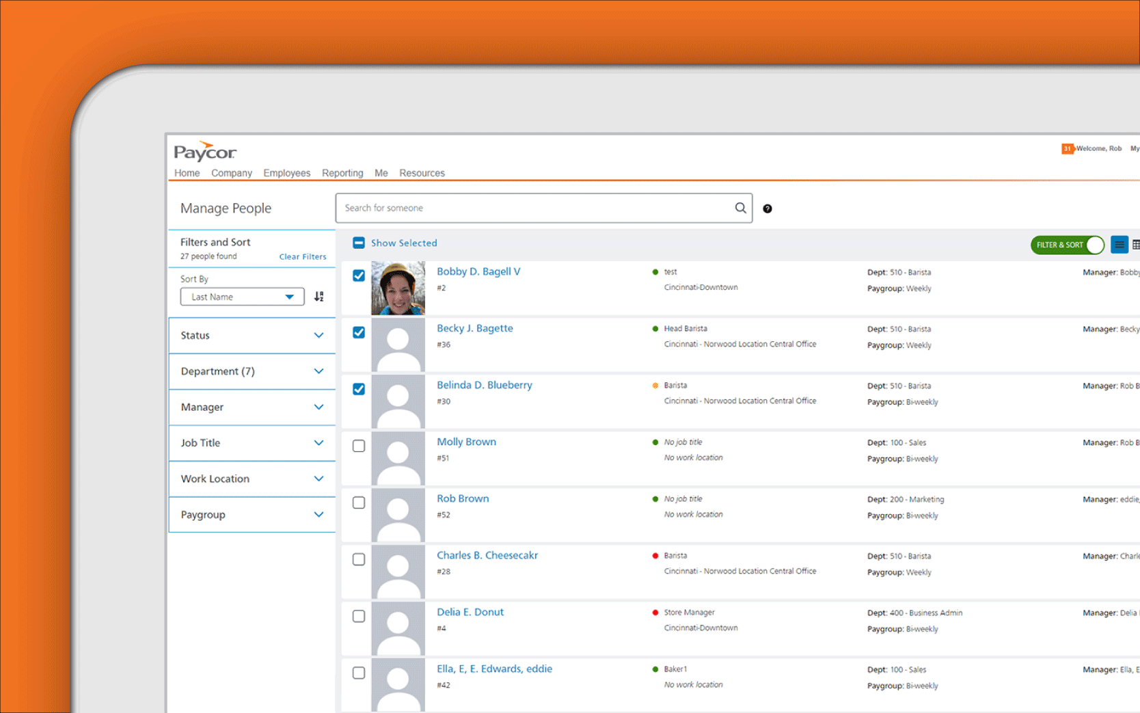1140x713 pixels.
Task: Expand the Paygroup filter
Action: (252, 515)
